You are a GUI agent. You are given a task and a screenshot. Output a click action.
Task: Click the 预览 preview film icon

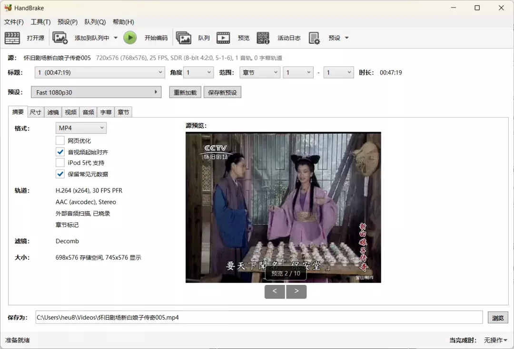223,38
